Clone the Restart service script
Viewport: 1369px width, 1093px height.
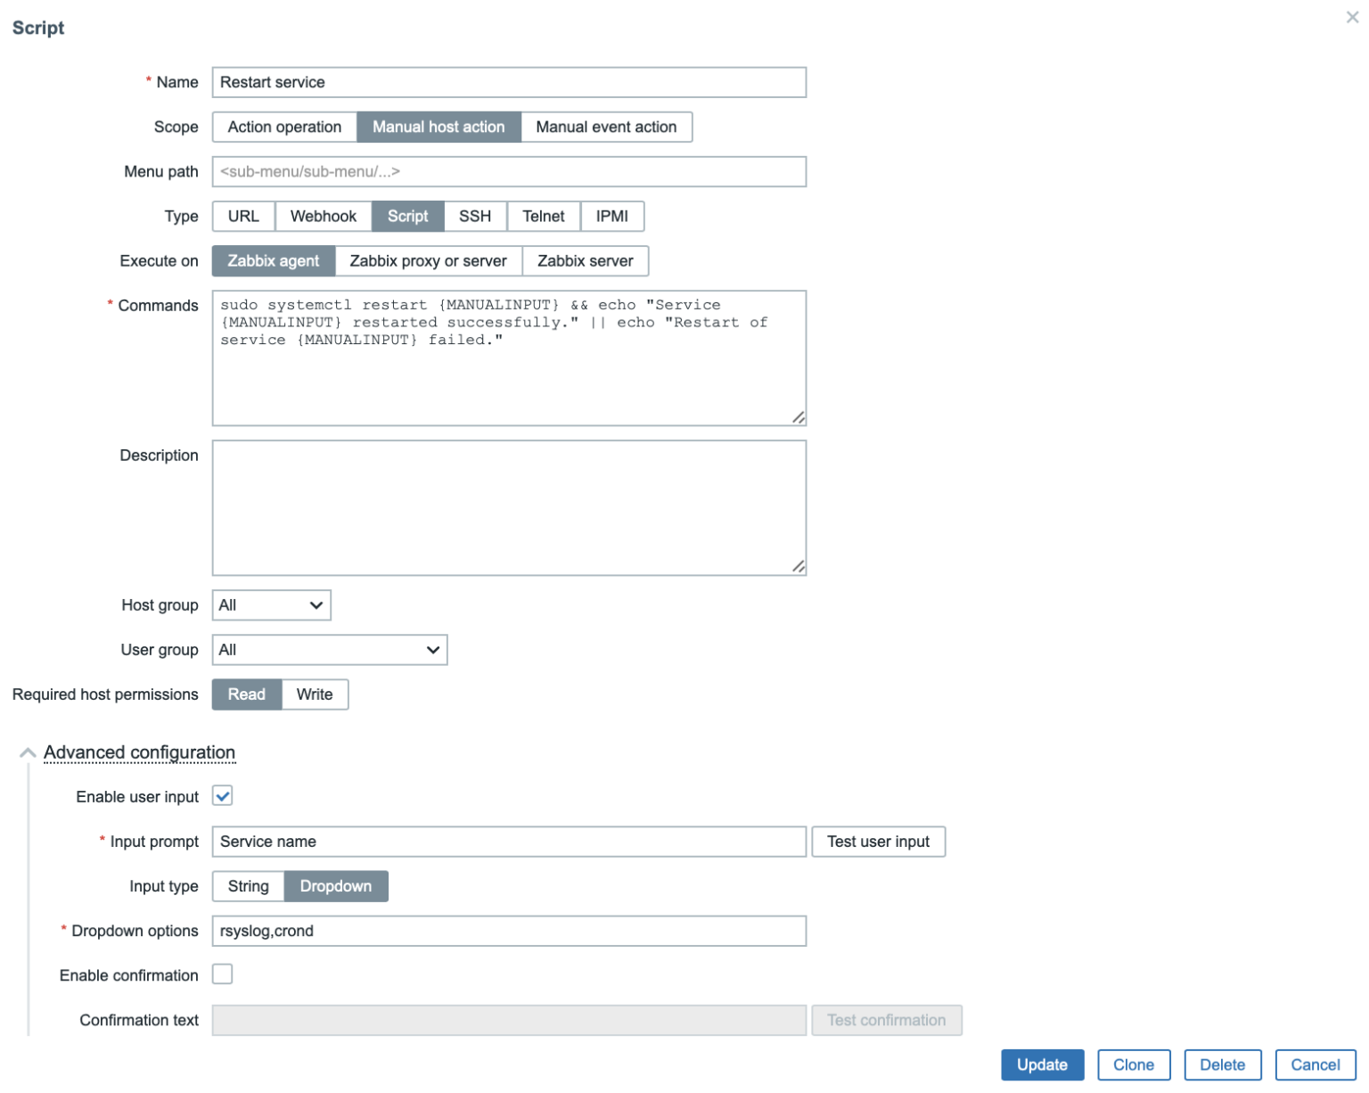[1133, 1064]
